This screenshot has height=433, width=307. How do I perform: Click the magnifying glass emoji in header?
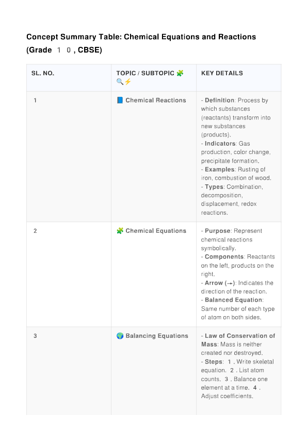tap(120, 82)
